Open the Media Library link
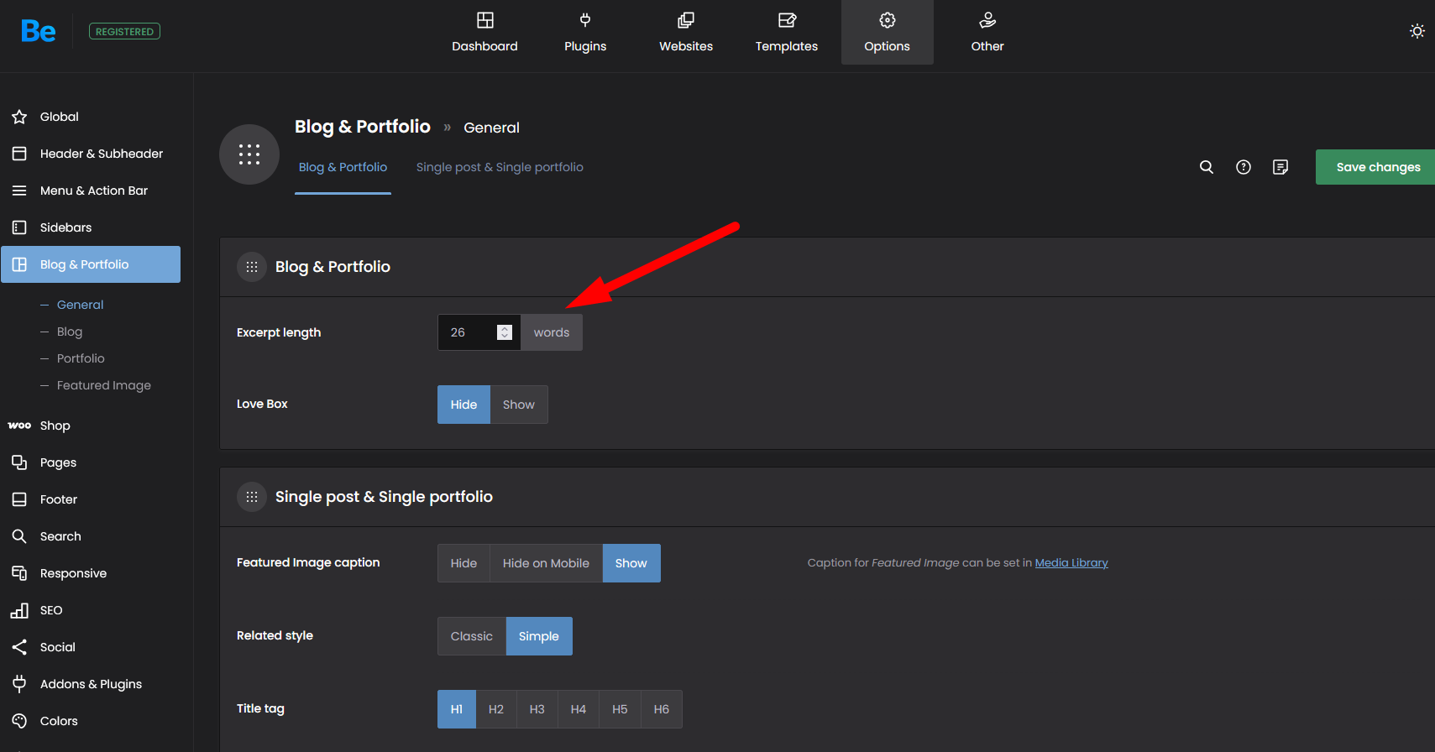Screen dimensions: 1435x752 click(x=1071, y=563)
